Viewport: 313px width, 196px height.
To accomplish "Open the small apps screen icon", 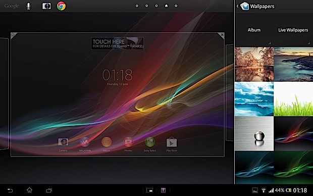I will [x=149, y=190].
